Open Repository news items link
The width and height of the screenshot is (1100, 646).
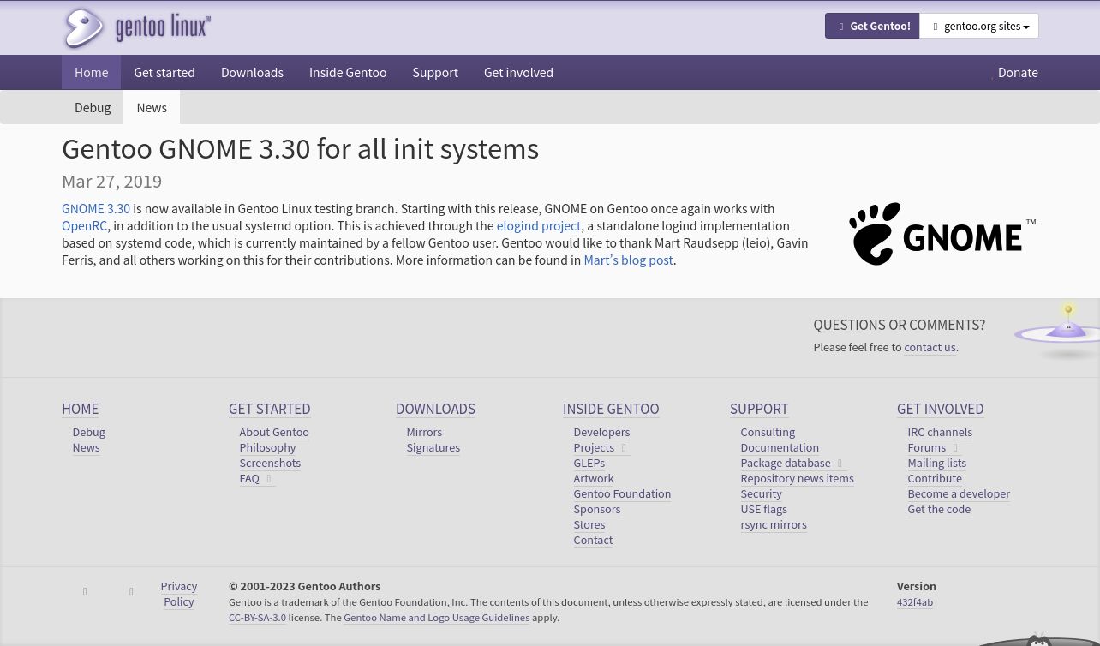(x=797, y=478)
